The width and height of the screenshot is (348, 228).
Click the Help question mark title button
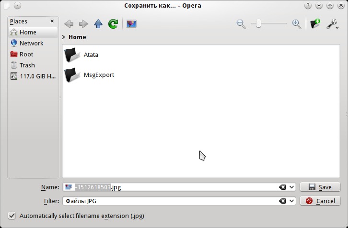pyautogui.click(x=308, y=6)
